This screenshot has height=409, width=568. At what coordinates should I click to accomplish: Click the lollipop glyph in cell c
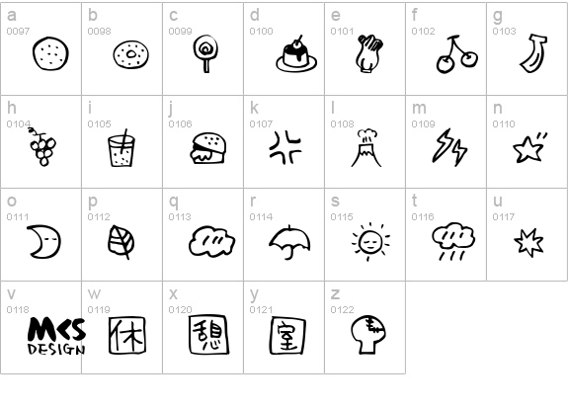point(205,53)
